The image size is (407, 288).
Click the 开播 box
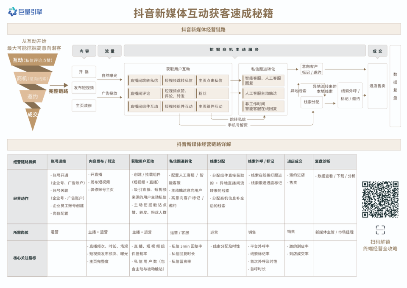tap(84, 72)
